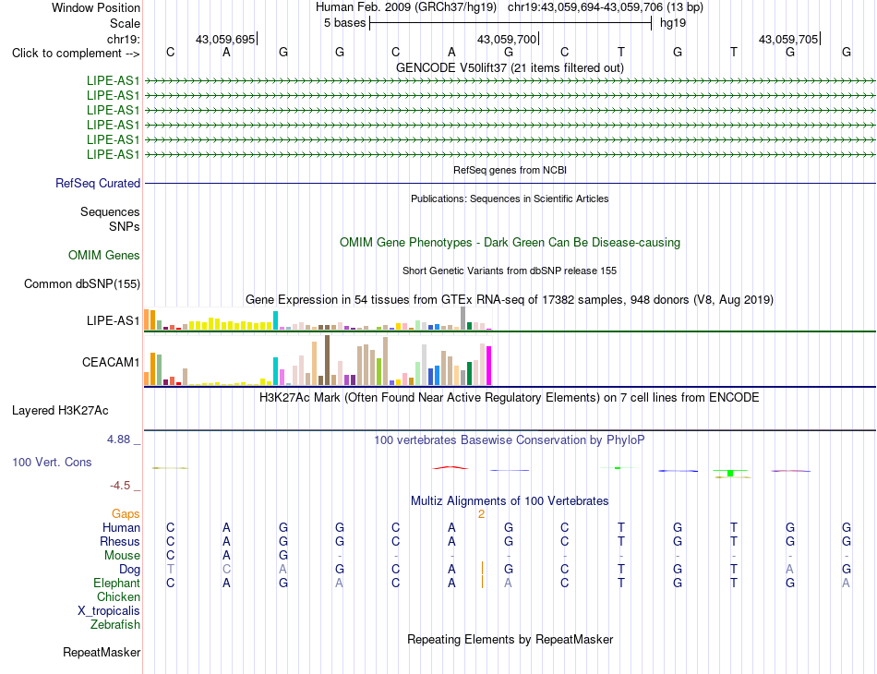Click the chr19: base position label
This screenshot has width=877, height=674.
[124, 39]
